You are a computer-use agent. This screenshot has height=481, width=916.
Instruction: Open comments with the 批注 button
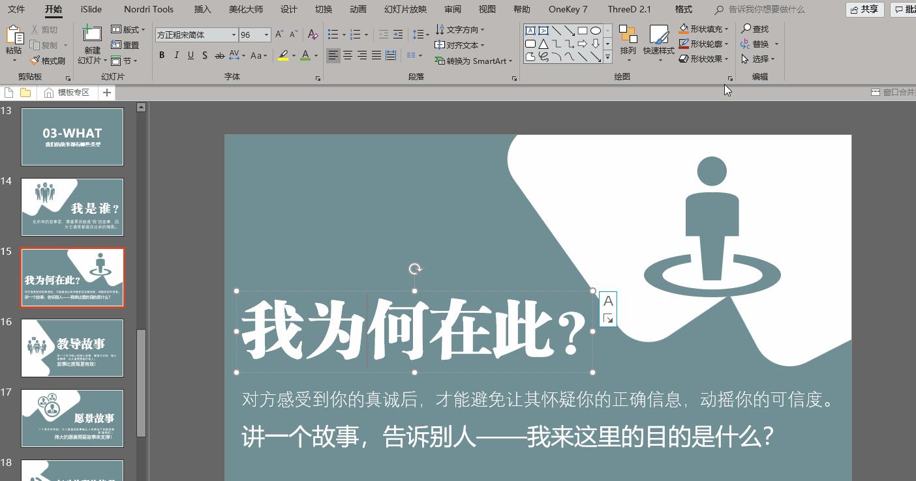tap(907, 9)
